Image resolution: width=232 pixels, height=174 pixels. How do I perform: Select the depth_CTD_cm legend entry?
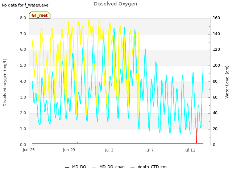[x=149, y=167]
